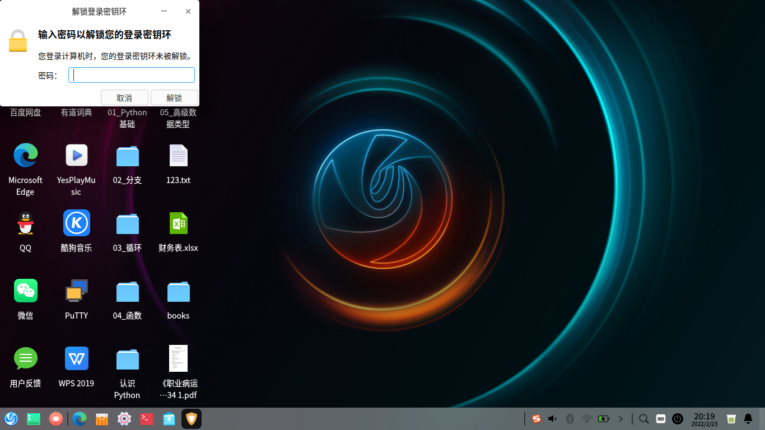Open QQ from the desktop

point(25,223)
